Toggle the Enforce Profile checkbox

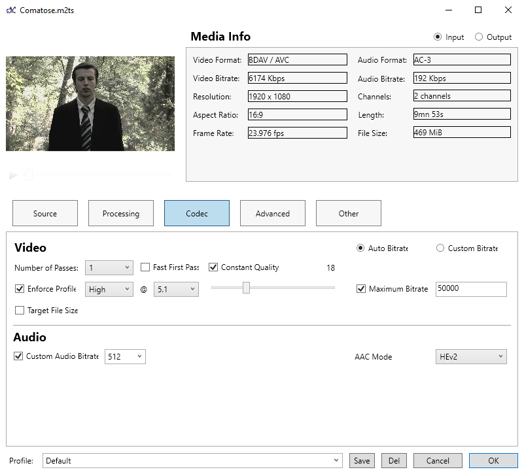[x=20, y=289]
